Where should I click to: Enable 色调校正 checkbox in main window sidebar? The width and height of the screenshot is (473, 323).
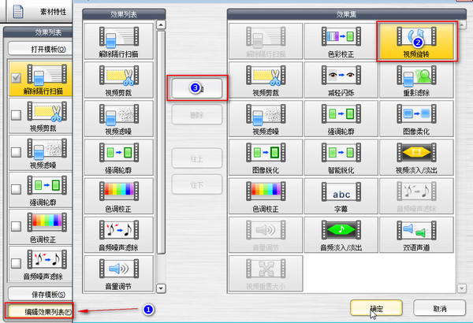point(16,226)
